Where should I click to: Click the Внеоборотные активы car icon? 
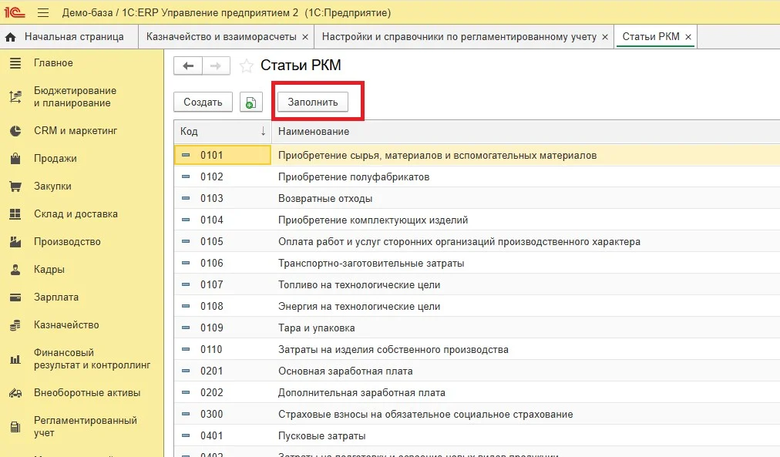[x=15, y=393]
